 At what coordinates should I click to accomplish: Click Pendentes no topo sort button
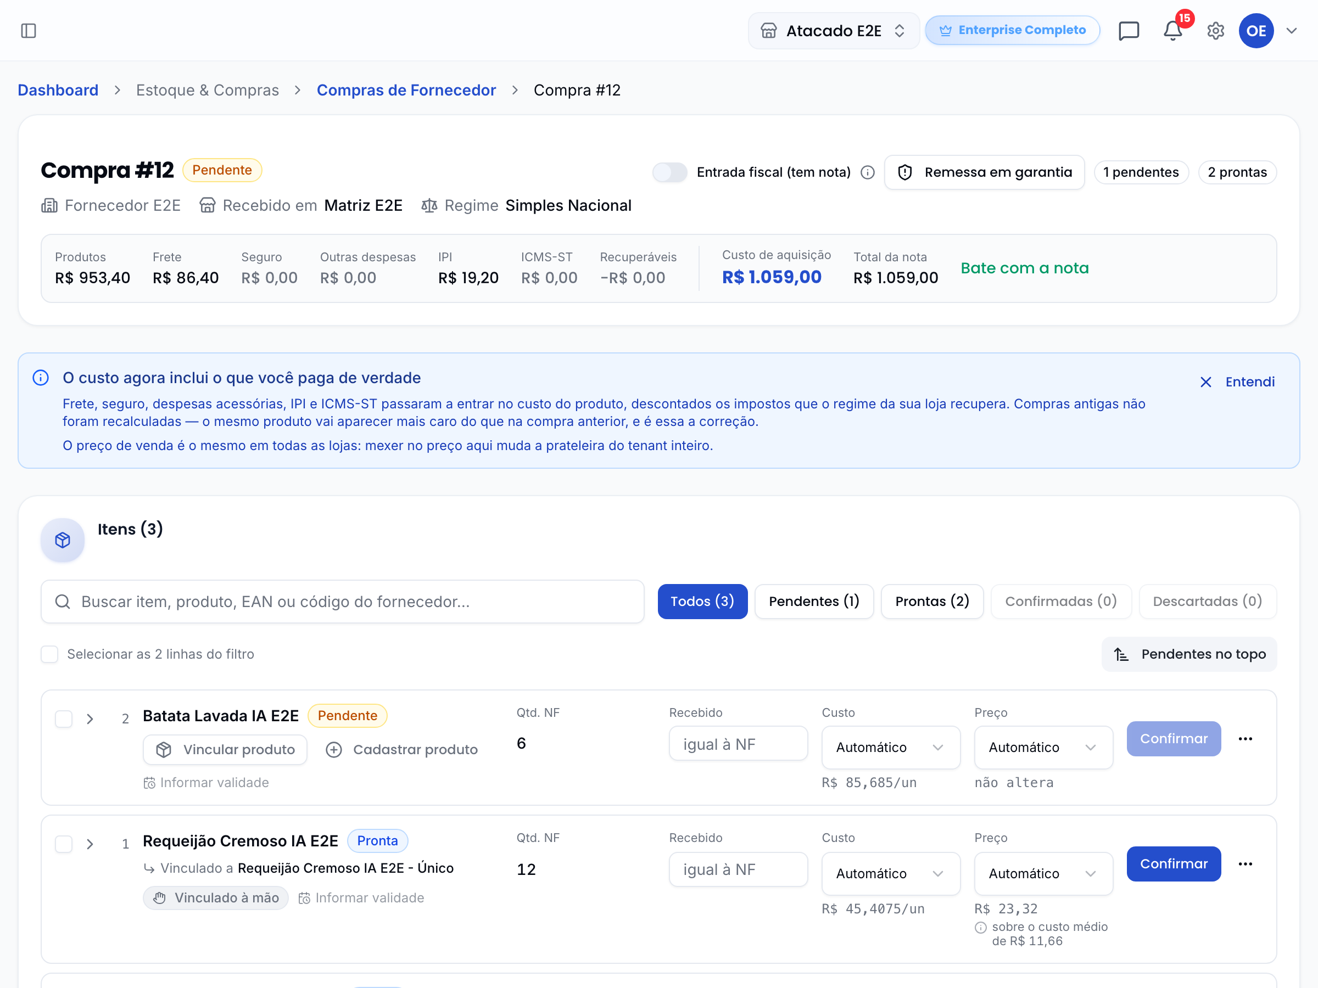[1189, 654]
